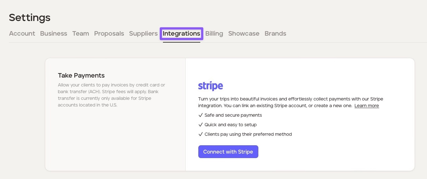427x179 pixels.
Task: Open the Showcase tab
Action: point(244,33)
